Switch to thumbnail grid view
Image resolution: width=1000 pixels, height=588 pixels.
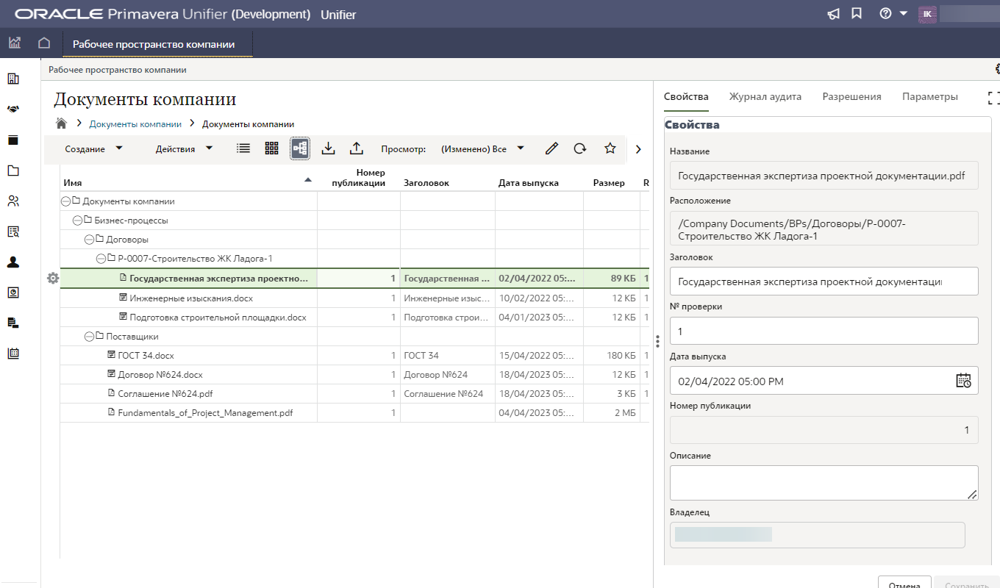coord(272,148)
